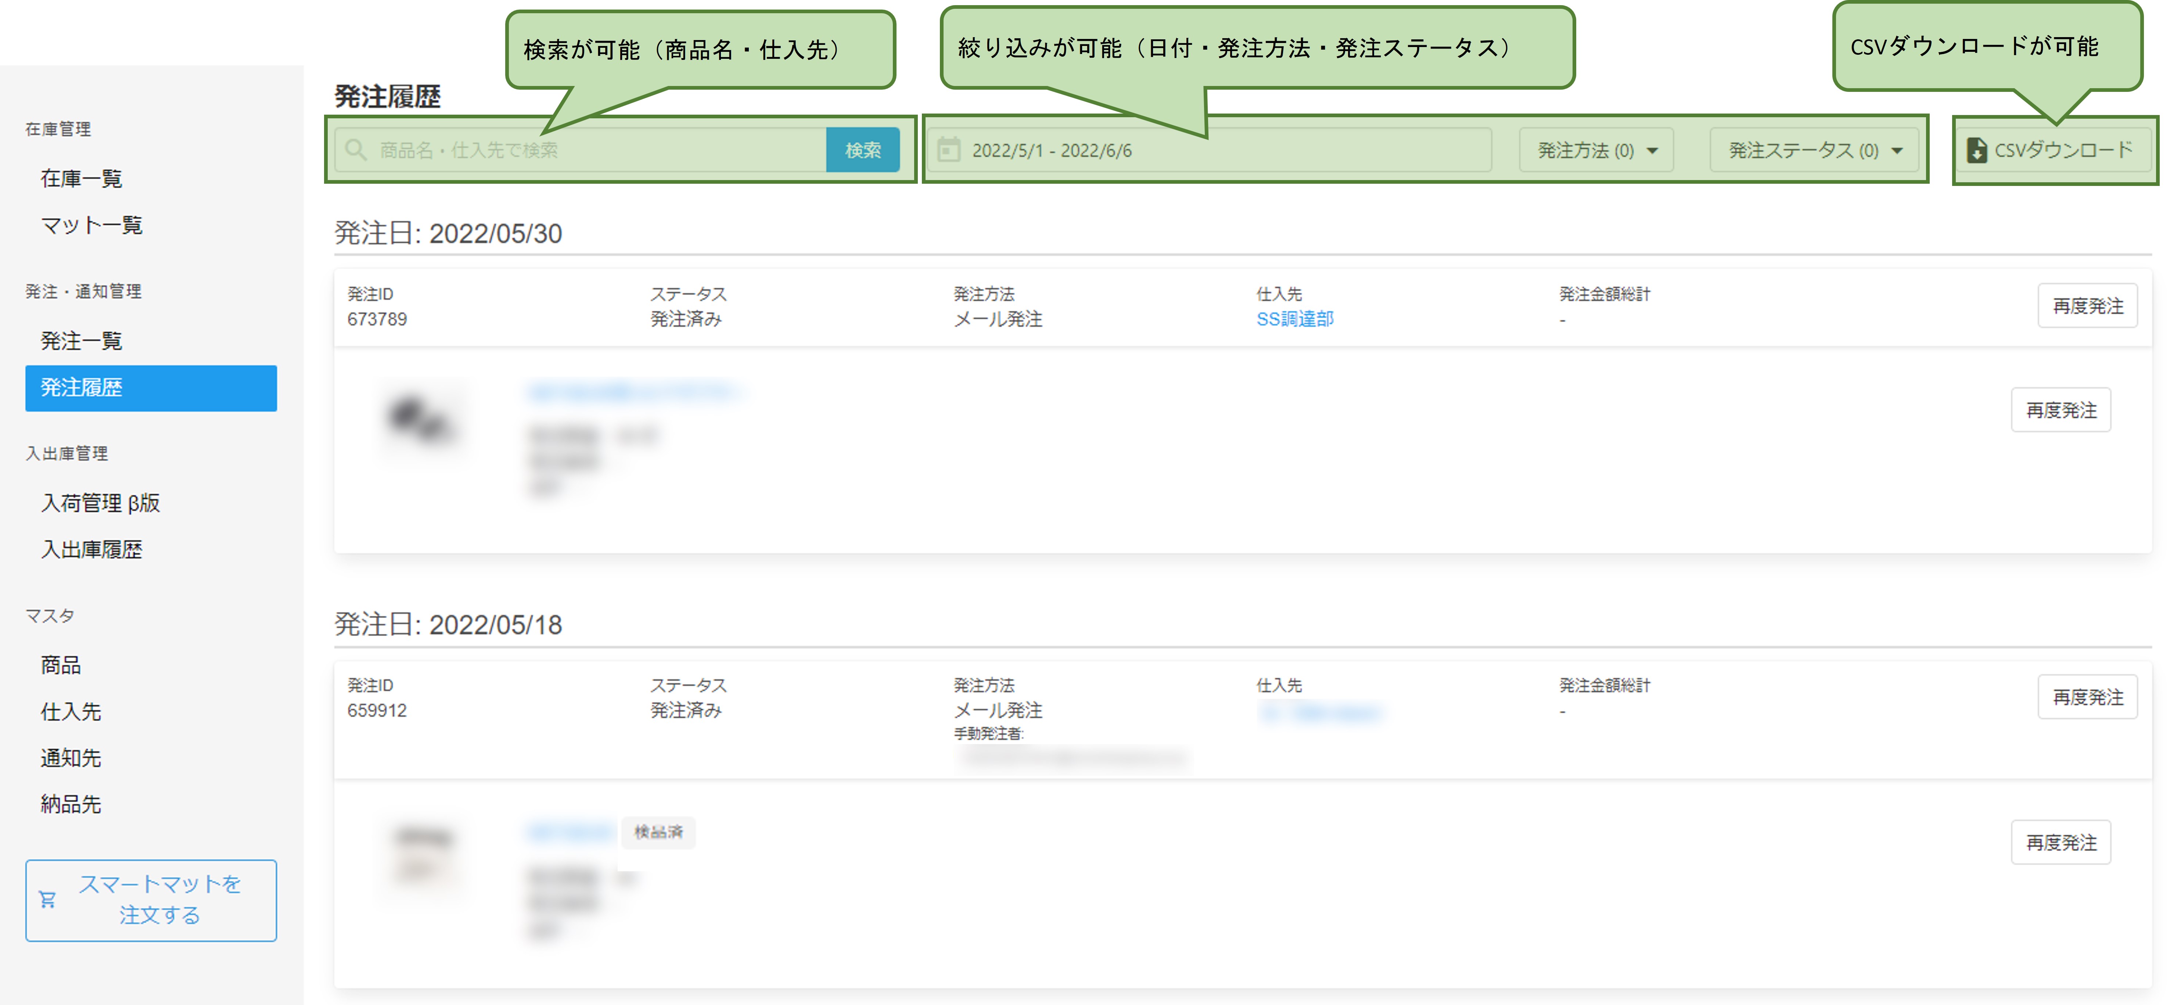
Task: Click 再度発注 in order 673789 header
Action: point(2087,306)
